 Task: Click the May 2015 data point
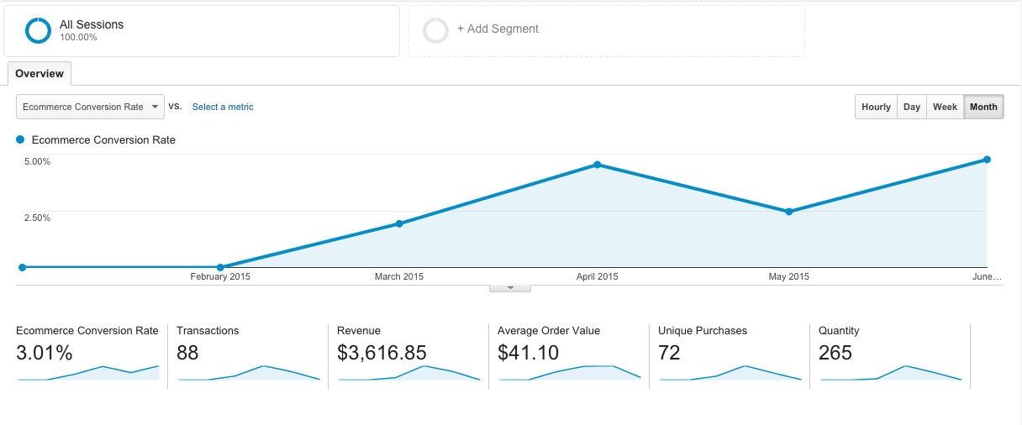tap(788, 212)
